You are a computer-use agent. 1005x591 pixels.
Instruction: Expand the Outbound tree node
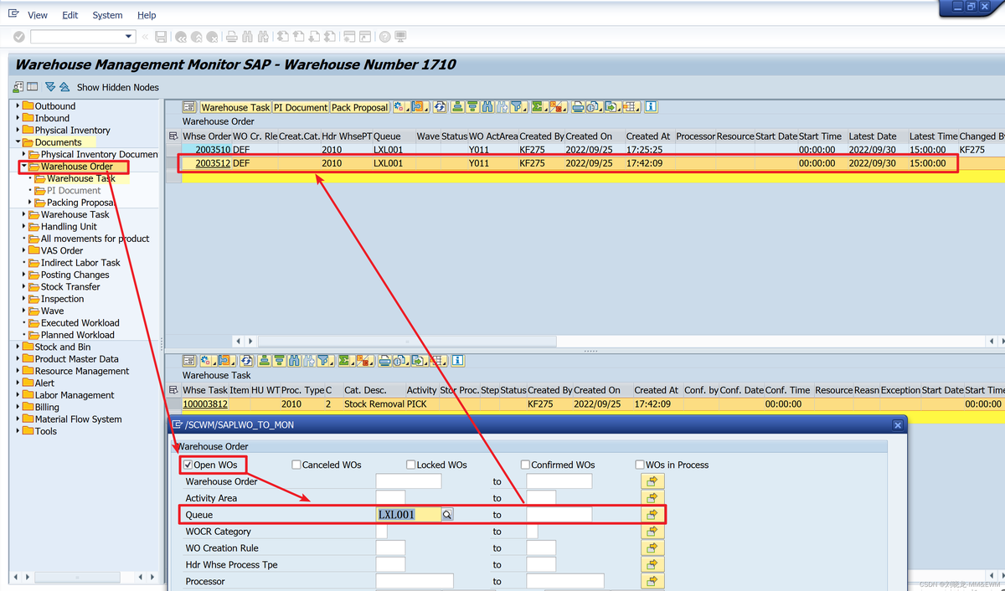pyautogui.click(x=18, y=106)
